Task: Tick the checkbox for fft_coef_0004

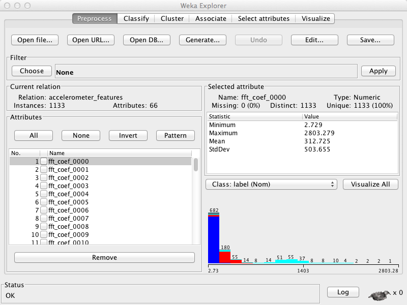Action: point(44,194)
